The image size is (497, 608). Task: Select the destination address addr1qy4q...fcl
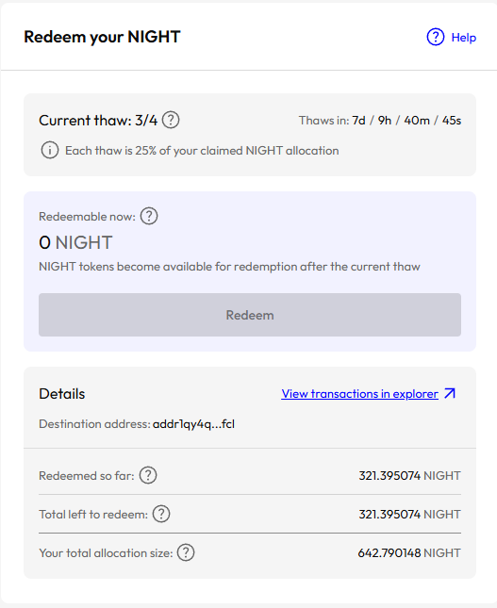[193, 424]
